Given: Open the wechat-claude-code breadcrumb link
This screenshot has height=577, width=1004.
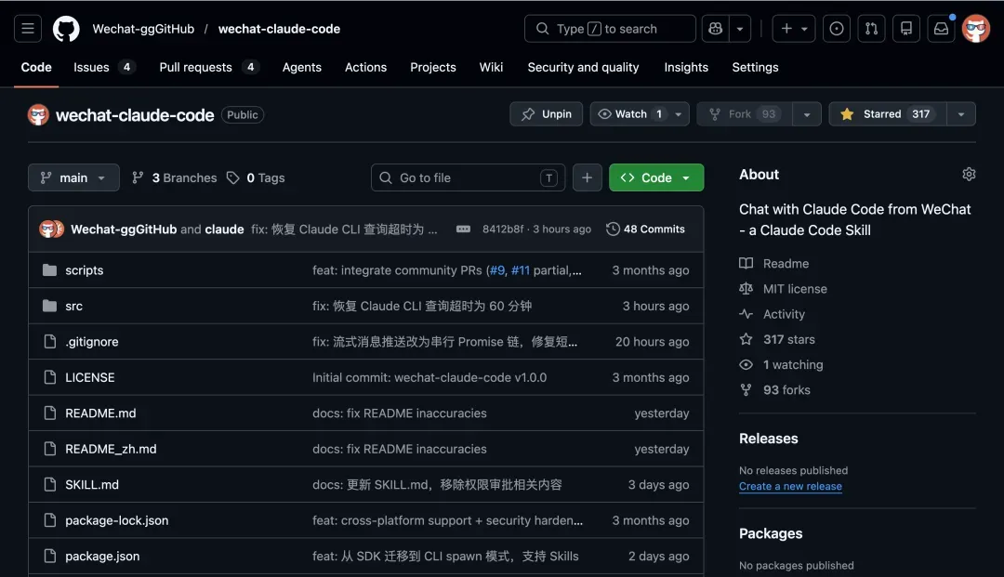Looking at the screenshot, I should pos(279,29).
